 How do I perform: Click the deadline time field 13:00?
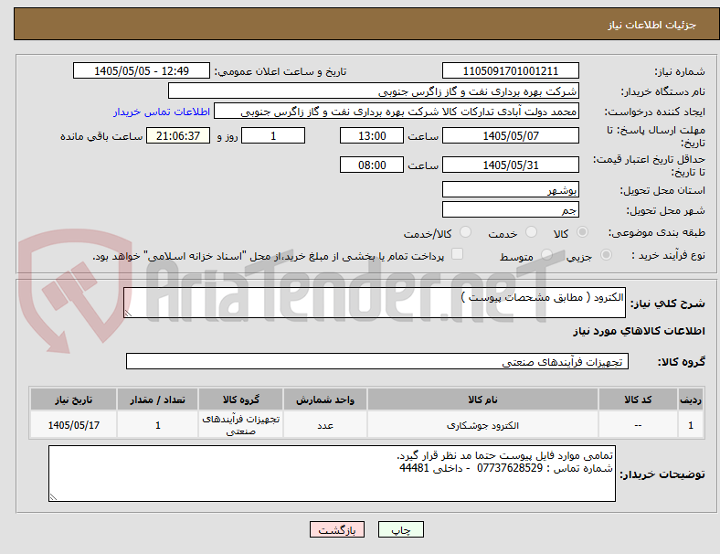372,136
